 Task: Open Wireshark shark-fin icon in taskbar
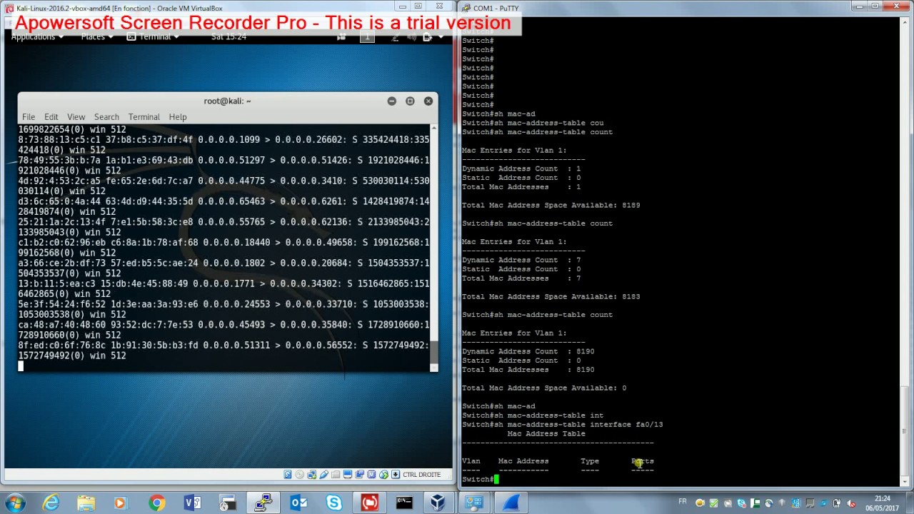coord(510,503)
